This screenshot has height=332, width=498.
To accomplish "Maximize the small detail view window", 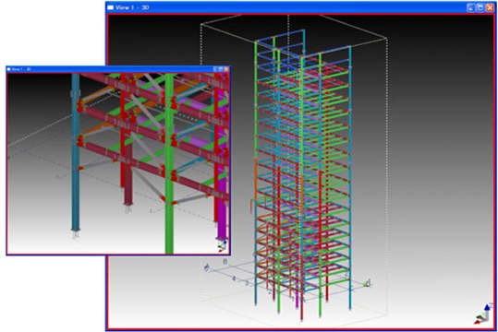I will click(221, 69).
